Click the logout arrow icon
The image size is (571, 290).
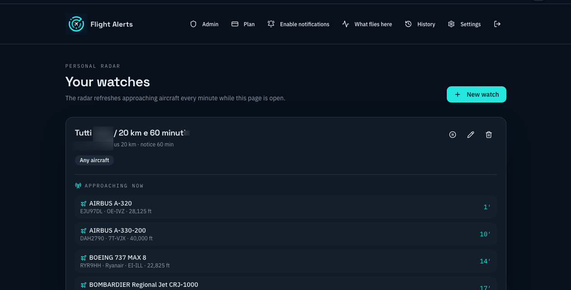[497, 24]
